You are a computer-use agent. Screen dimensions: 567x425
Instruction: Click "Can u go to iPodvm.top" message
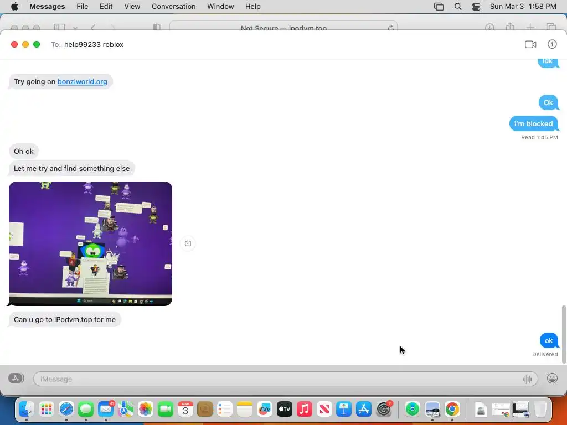coord(65,319)
